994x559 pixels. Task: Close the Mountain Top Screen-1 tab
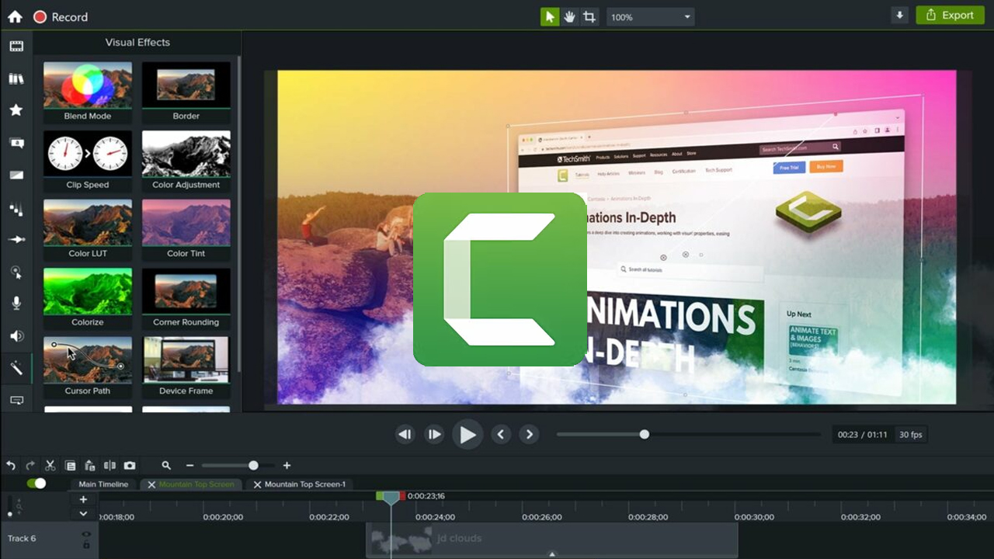pos(258,484)
